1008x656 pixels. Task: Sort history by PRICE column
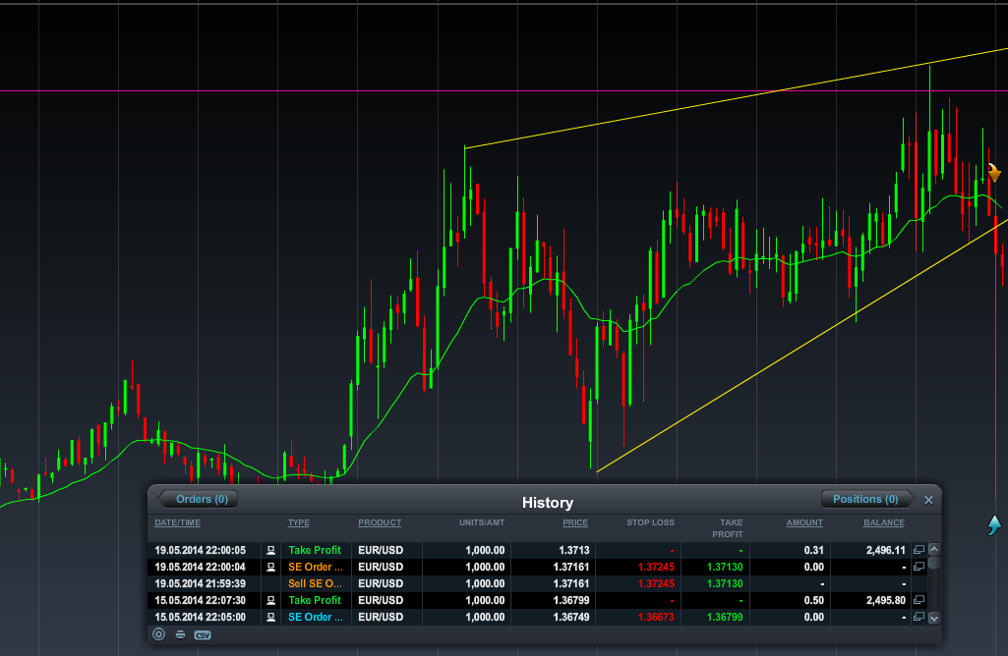pyautogui.click(x=575, y=522)
